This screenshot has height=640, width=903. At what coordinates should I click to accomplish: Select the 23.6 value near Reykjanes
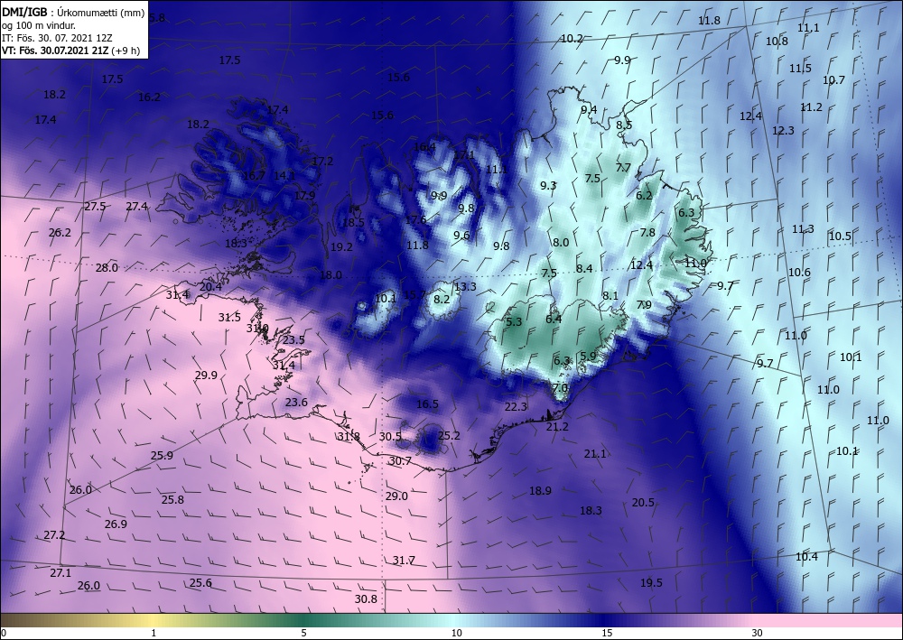296,403
